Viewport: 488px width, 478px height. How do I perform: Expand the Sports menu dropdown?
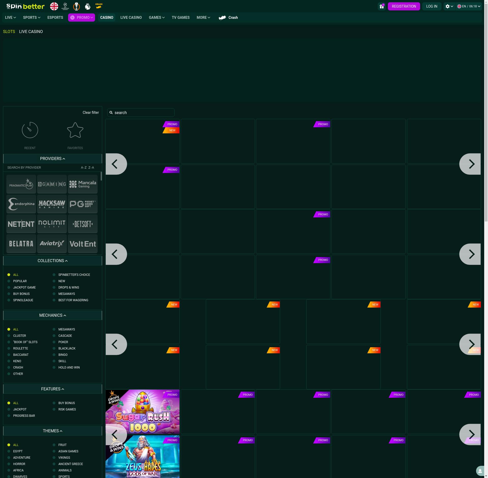pos(32,18)
